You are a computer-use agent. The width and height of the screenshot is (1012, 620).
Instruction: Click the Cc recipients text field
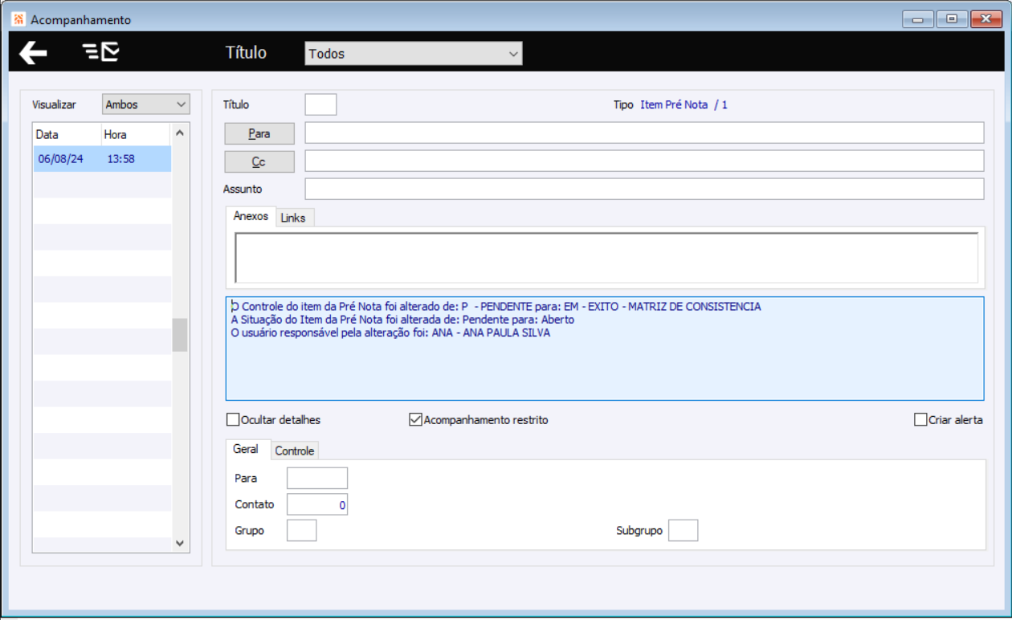pos(644,161)
